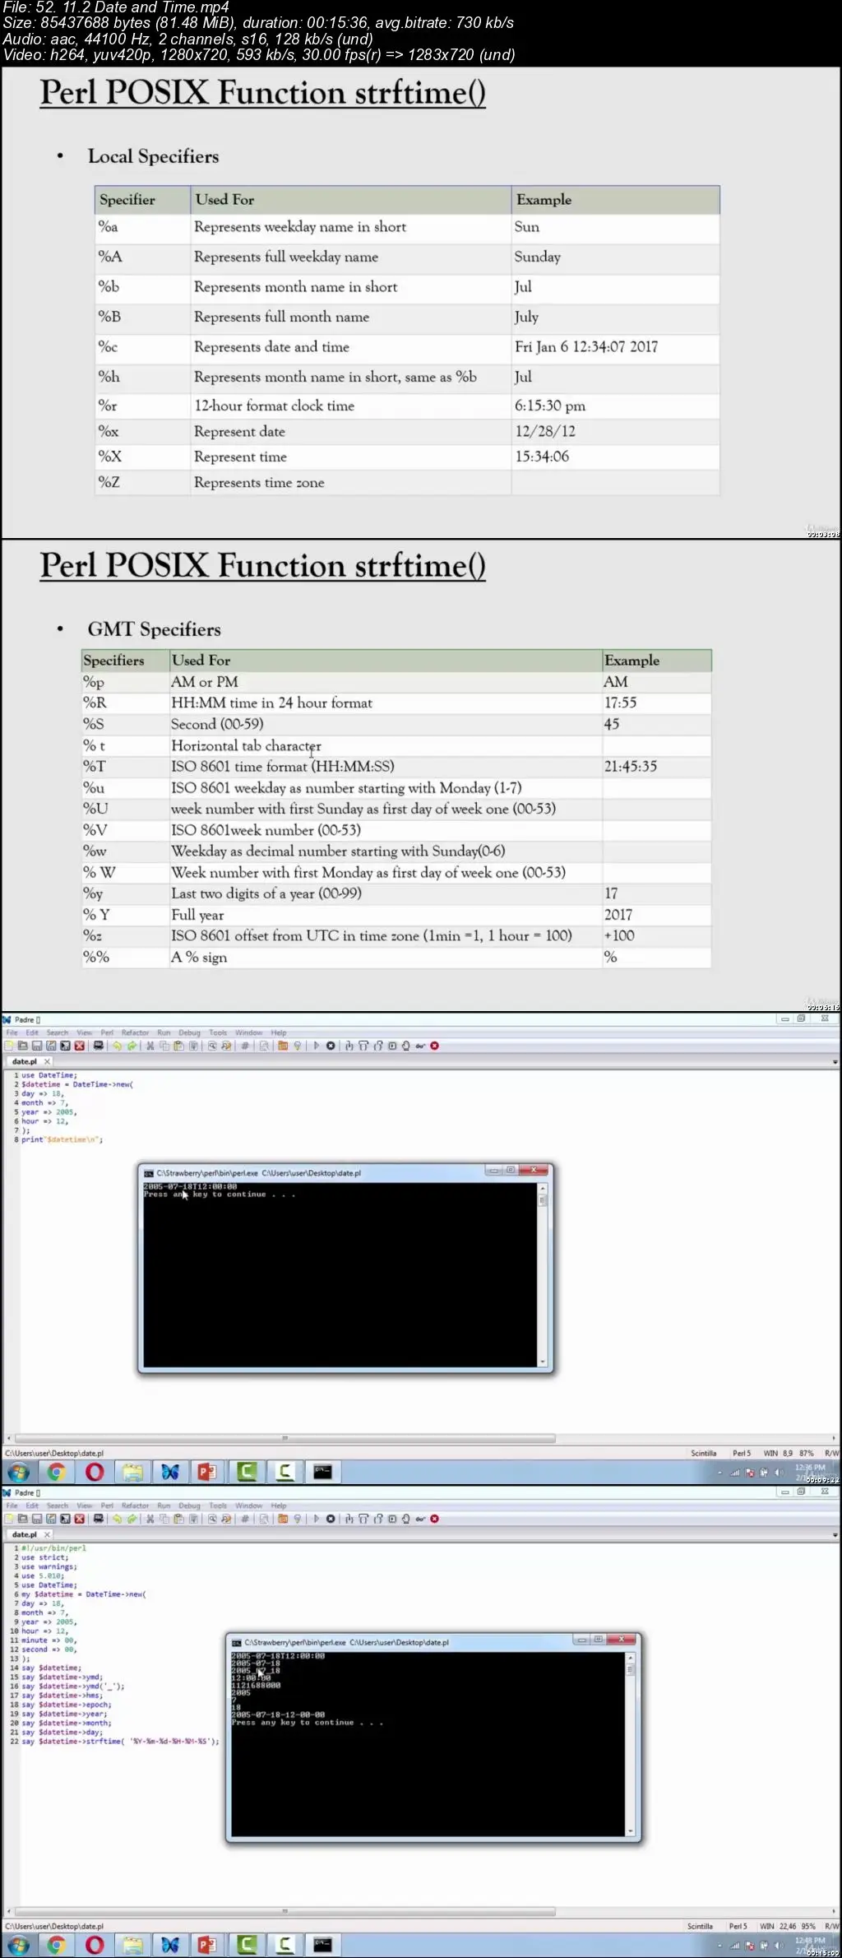Close lower perl.exe console window
Viewport: 842px width, 1958px height.
pos(622,1639)
